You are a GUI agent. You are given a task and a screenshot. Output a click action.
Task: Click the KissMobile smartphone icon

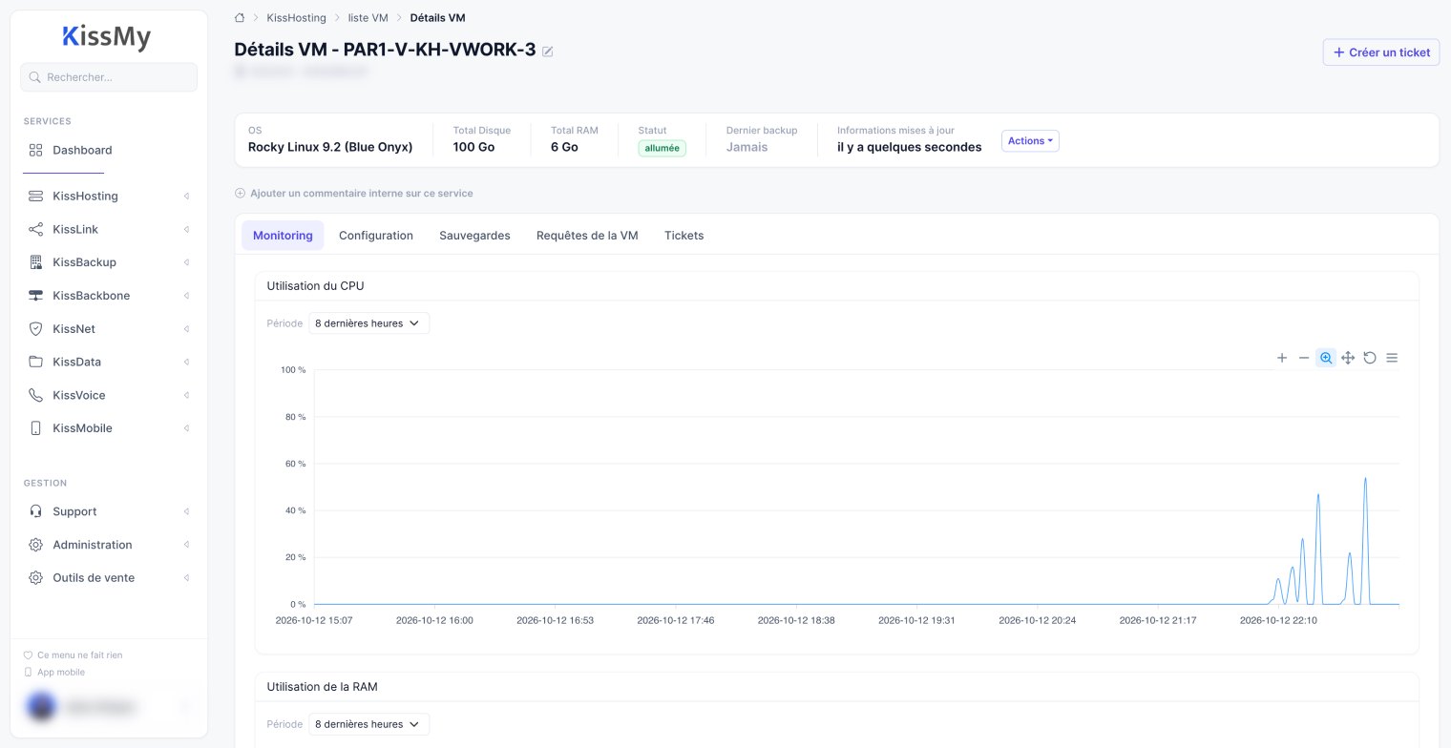tap(36, 428)
